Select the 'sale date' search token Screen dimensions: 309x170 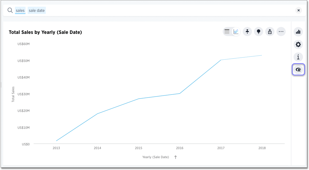[x=37, y=11]
